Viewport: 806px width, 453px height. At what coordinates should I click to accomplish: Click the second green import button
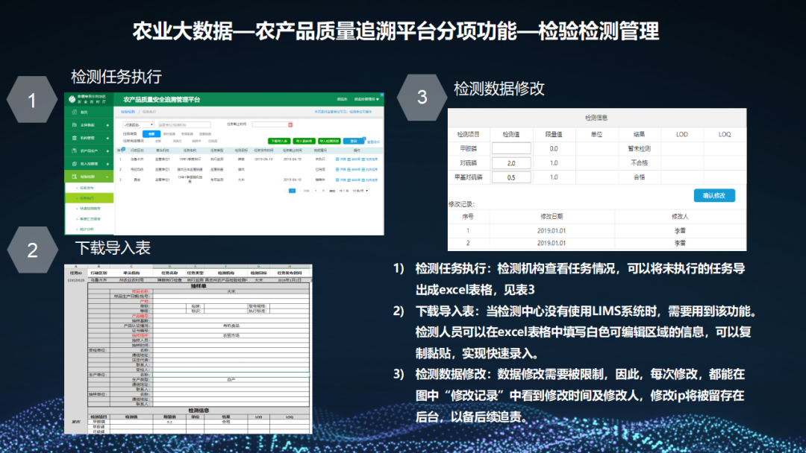coord(304,141)
